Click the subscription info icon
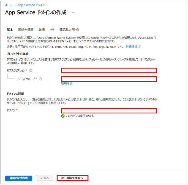Viewport: 188px width, 185px height. (x=31, y=70)
